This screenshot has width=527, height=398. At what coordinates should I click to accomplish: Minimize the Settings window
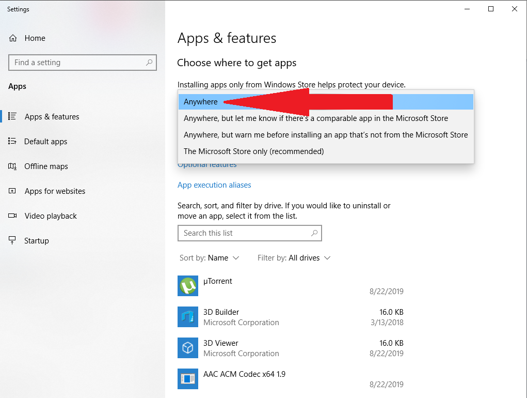click(467, 9)
